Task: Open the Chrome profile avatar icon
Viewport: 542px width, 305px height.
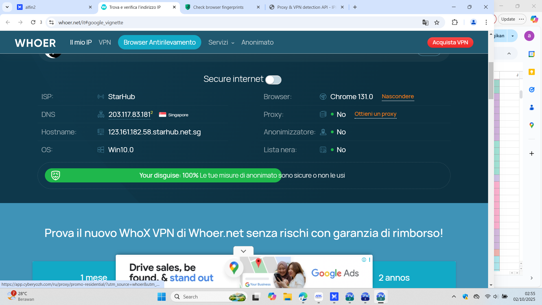Action: point(473,22)
